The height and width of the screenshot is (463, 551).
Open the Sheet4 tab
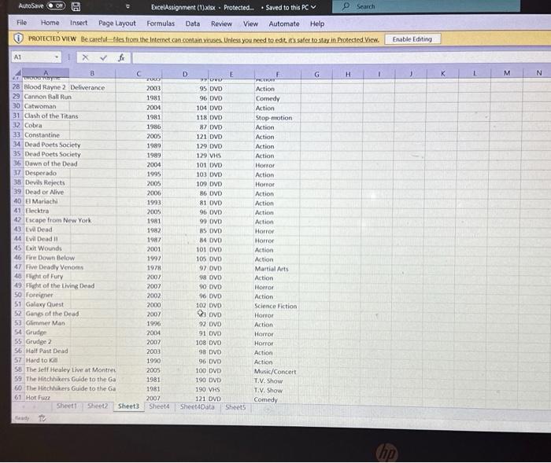point(159,406)
